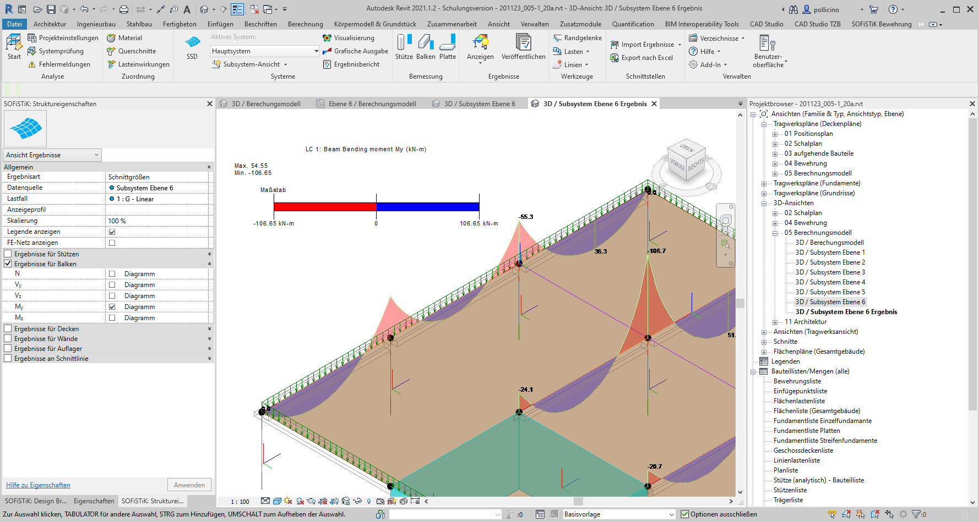Enable FE-Netz anzeigen checkbox

coord(112,243)
